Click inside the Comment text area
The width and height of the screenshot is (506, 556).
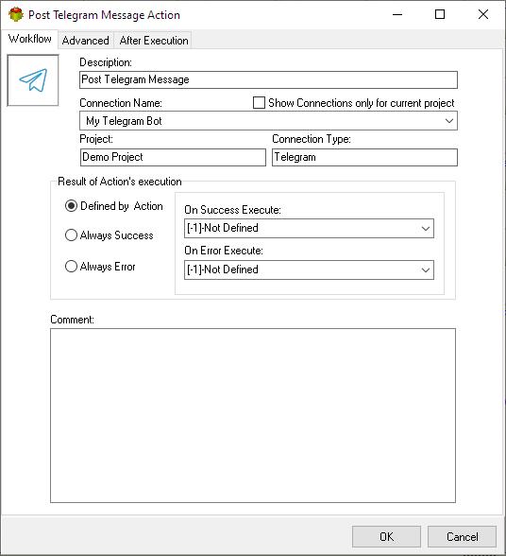pos(253,416)
